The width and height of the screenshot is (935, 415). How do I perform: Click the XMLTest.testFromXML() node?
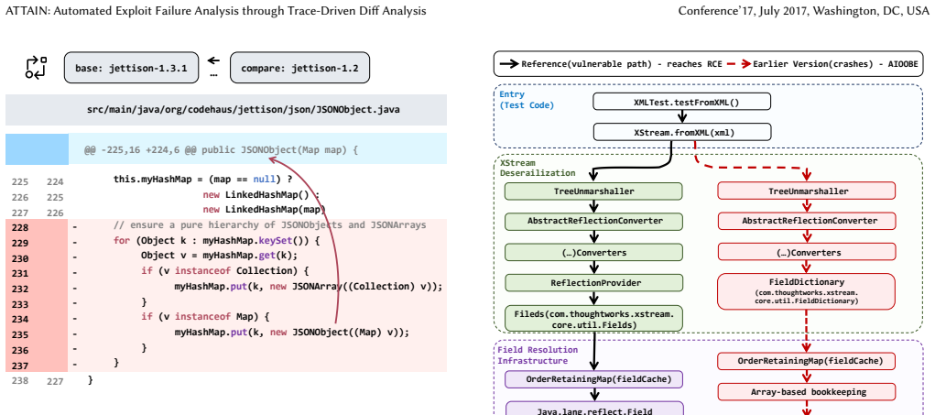click(681, 102)
